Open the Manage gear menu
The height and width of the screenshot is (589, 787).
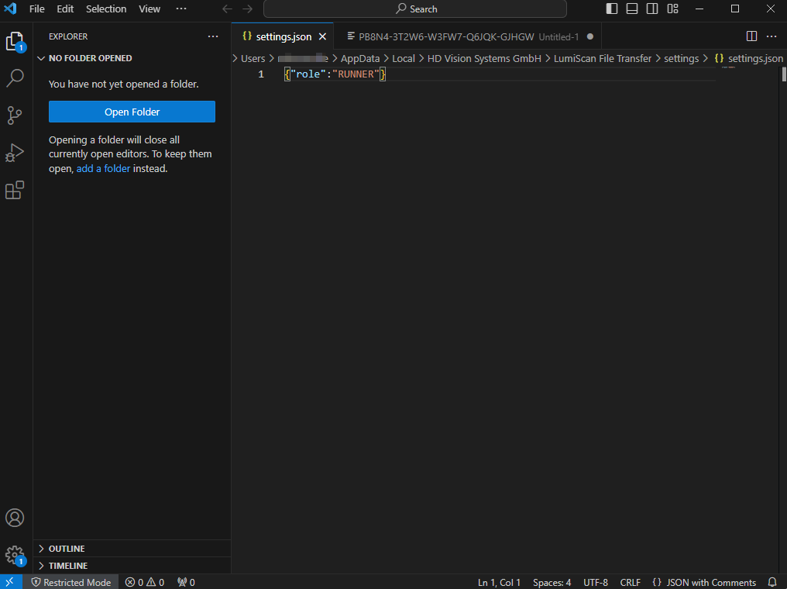(x=15, y=556)
